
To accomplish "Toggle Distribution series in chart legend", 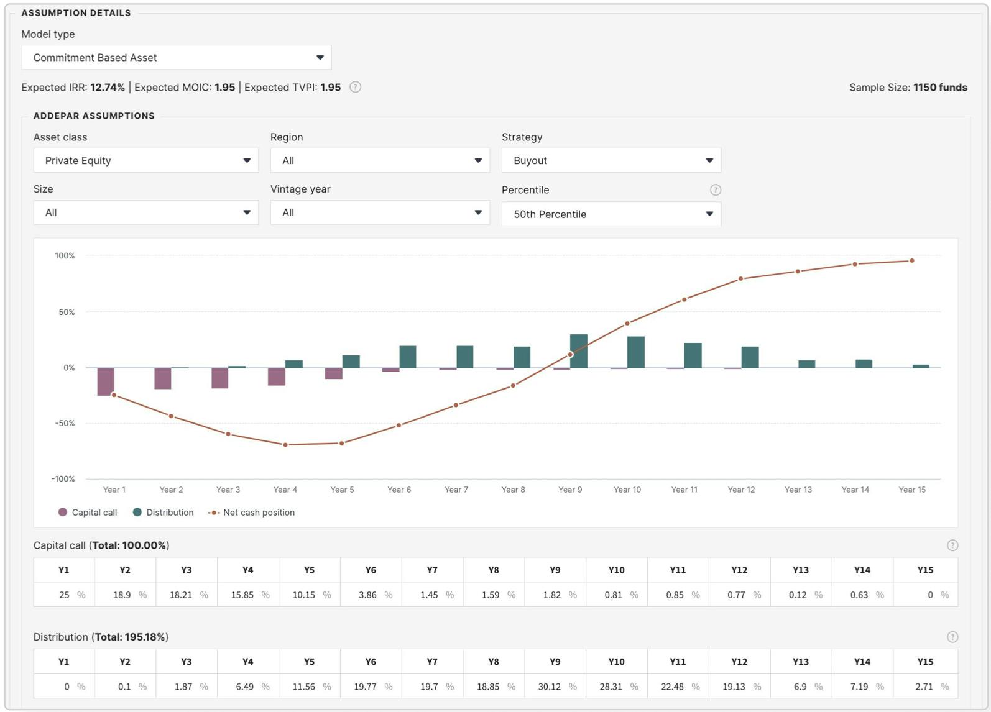I will [164, 513].
